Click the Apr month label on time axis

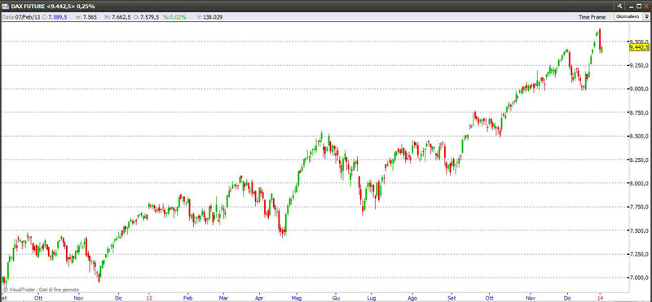pyautogui.click(x=258, y=298)
